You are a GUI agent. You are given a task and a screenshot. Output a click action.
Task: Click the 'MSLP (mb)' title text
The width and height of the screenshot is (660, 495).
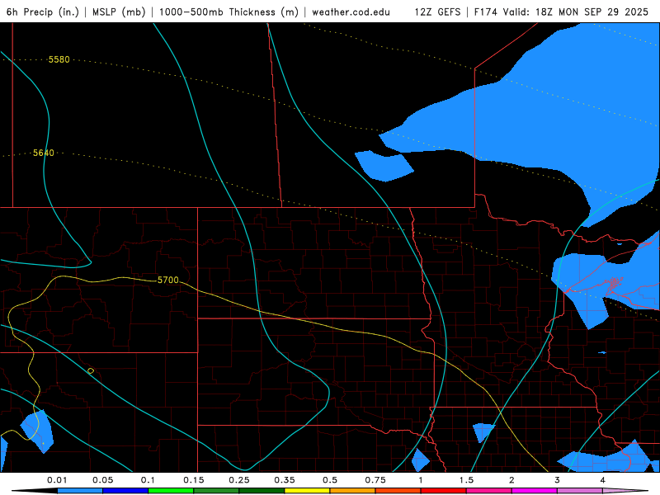119,12
